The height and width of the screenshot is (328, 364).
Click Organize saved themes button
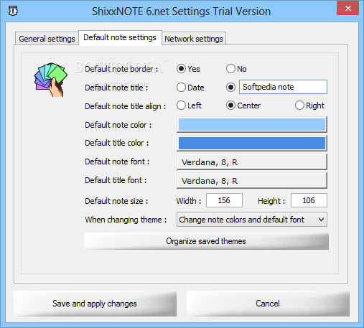[x=206, y=241]
